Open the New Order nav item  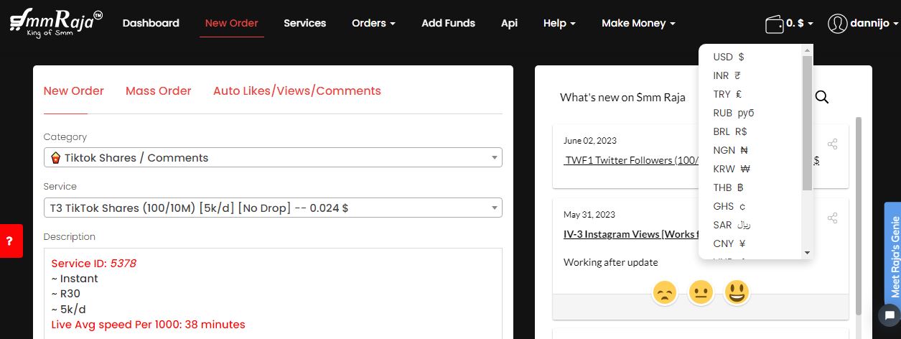231,23
